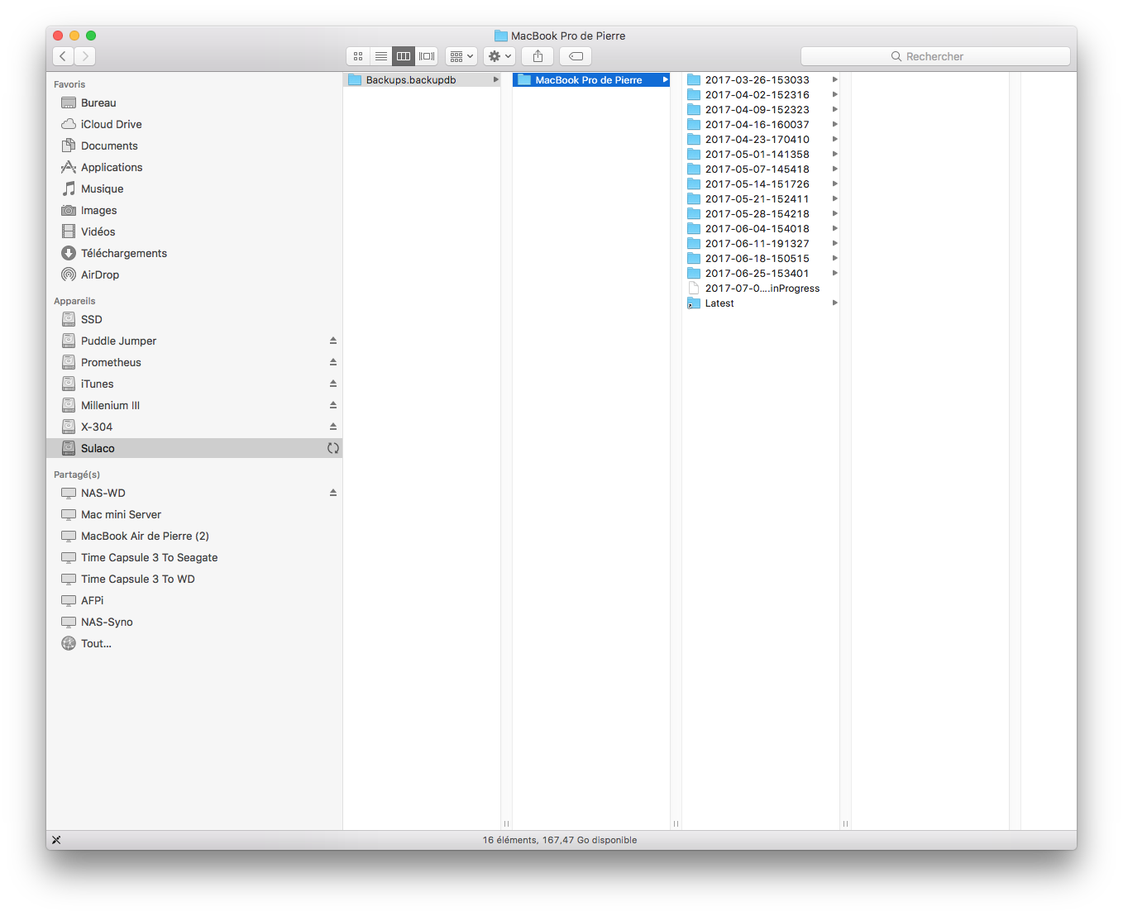Click the Share toolbar button
Image resolution: width=1123 pixels, height=916 pixels.
point(538,56)
